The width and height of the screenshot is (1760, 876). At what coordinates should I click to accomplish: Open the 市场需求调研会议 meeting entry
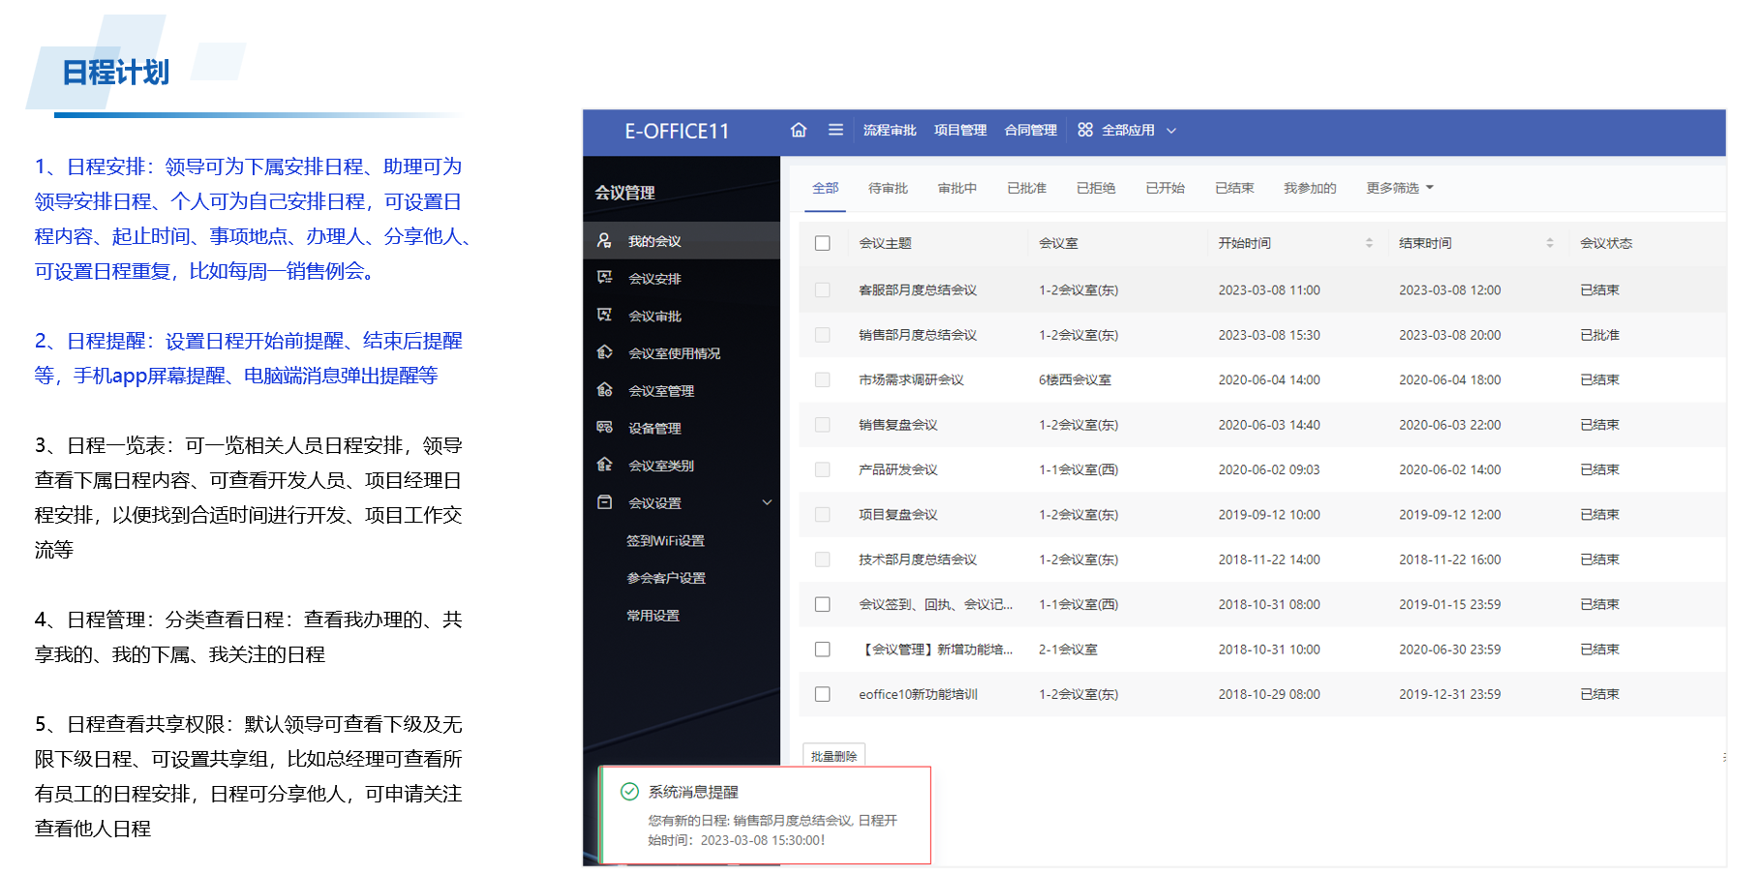tap(911, 379)
